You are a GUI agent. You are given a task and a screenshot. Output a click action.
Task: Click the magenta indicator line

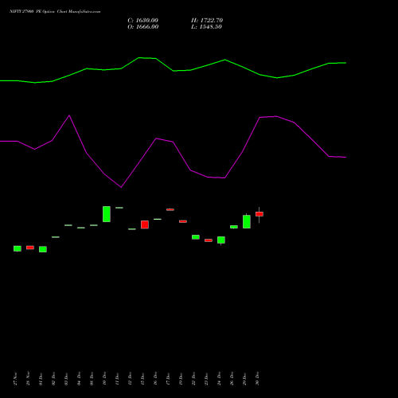click(x=173, y=142)
